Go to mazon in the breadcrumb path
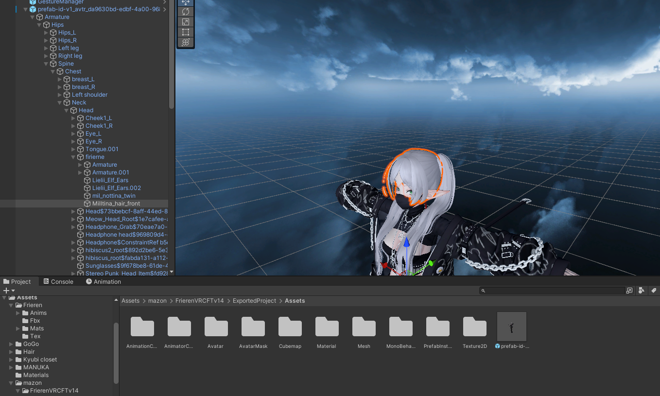This screenshot has width=660, height=396. click(x=157, y=301)
